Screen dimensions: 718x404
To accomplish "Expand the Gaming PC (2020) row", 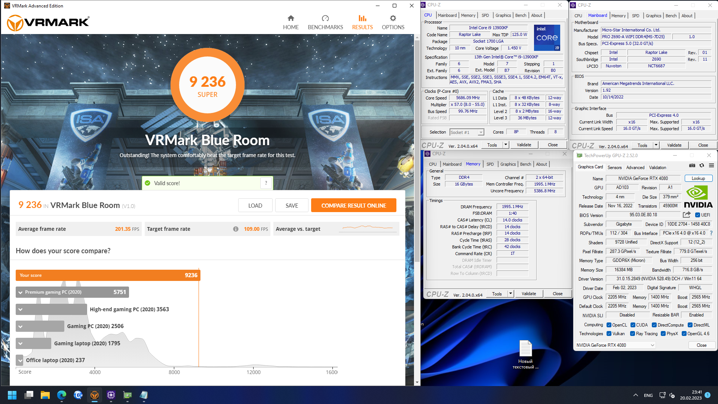I will (x=20, y=326).
